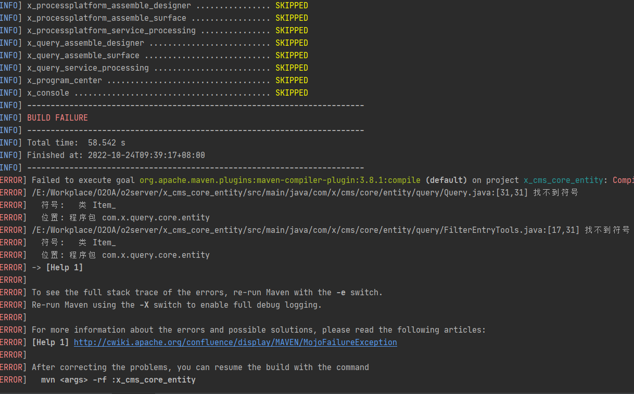Click the x_processplatform_assemble_designer module line

pos(167,6)
